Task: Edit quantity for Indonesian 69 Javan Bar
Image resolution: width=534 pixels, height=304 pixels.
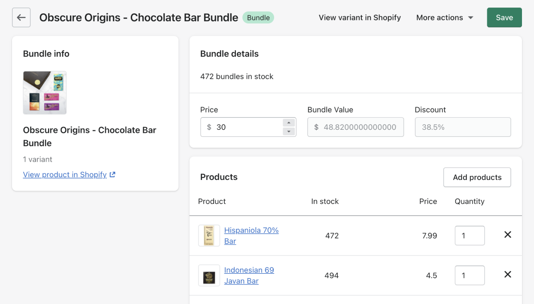Action: 469,276
